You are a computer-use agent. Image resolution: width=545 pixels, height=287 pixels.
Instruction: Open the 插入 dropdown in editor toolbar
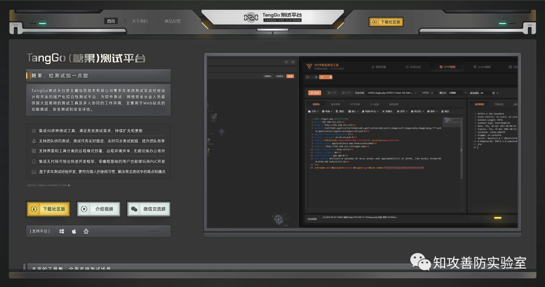[x=353, y=111]
